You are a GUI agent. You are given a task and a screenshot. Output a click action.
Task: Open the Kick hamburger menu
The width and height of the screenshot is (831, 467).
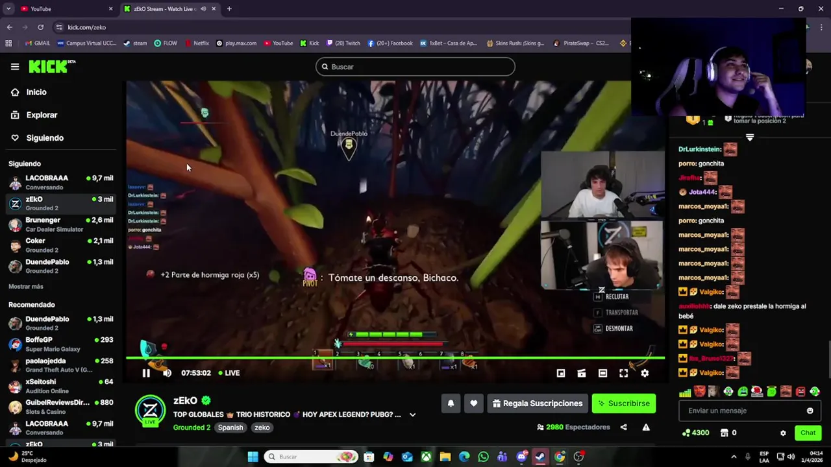point(15,67)
